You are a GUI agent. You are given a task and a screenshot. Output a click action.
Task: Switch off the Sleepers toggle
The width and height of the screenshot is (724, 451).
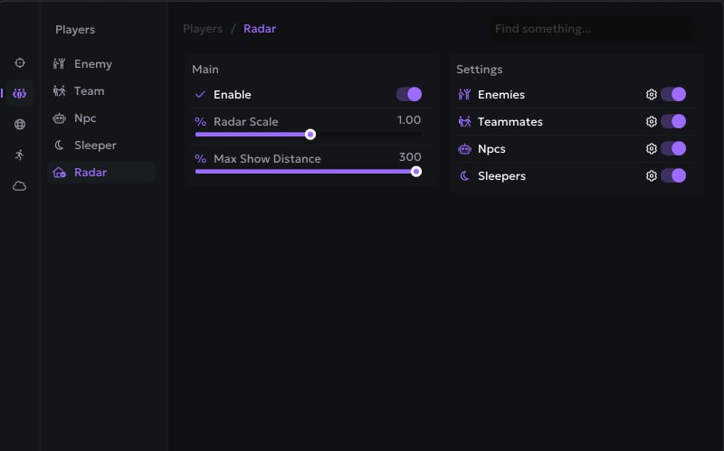673,176
